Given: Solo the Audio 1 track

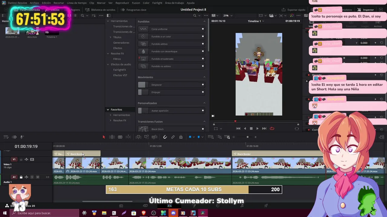Looking at the screenshot, I should pyautogui.click(x=32, y=177).
